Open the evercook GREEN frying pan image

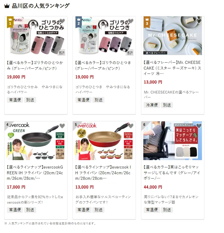[x=36, y=141]
